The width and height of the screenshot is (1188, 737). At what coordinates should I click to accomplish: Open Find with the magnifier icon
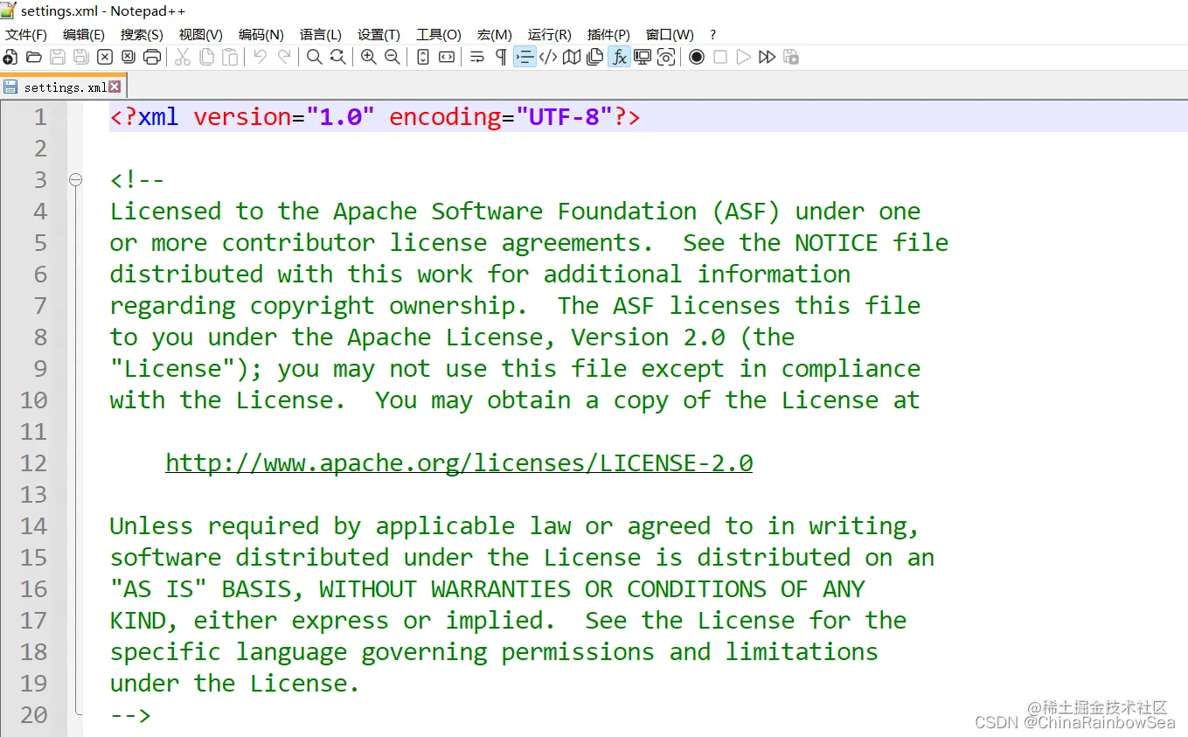point(314,57)
